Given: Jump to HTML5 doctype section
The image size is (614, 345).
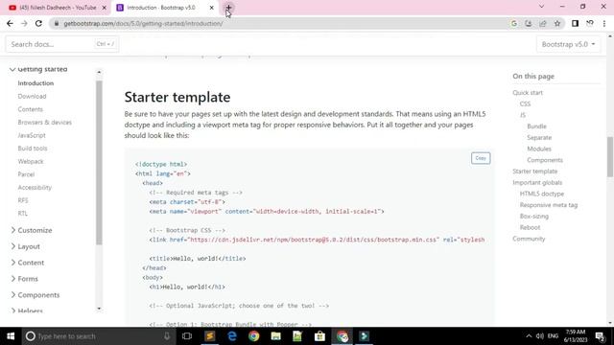Looking at the screenshot, I should [x=541, y=194].
